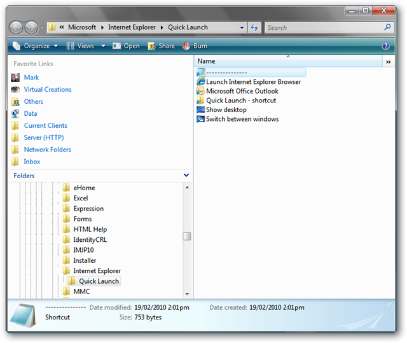The width and height of the screenshot is (407, 343).
Task: Go forward with the Forward arrow button
Action: click(31, 27)
